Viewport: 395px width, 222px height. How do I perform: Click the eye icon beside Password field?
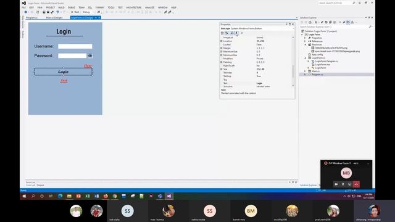click(x=90, y=55)
